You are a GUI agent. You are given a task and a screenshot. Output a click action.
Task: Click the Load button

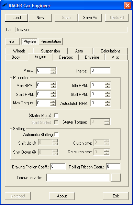16,18
